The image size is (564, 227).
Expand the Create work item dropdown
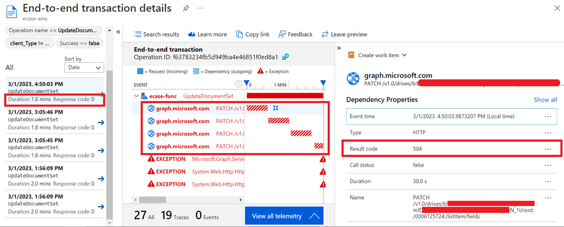point(404,55)
